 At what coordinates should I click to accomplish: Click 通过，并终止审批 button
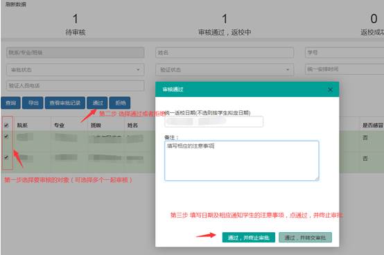tap(249, 238)
